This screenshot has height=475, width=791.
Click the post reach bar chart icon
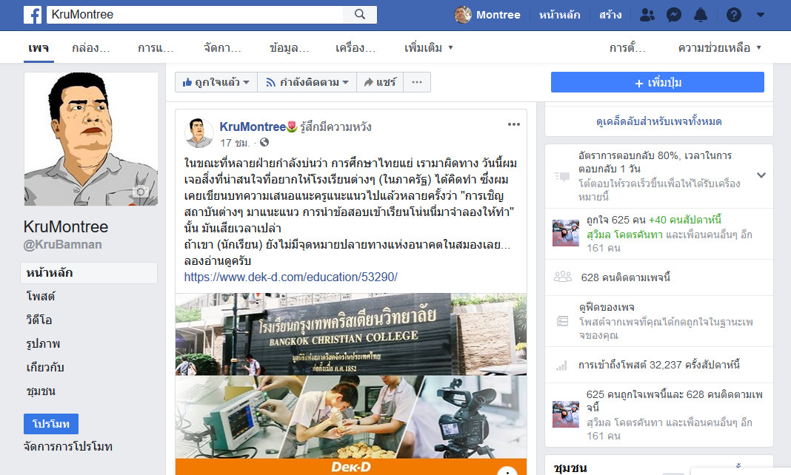click(561, 365)
